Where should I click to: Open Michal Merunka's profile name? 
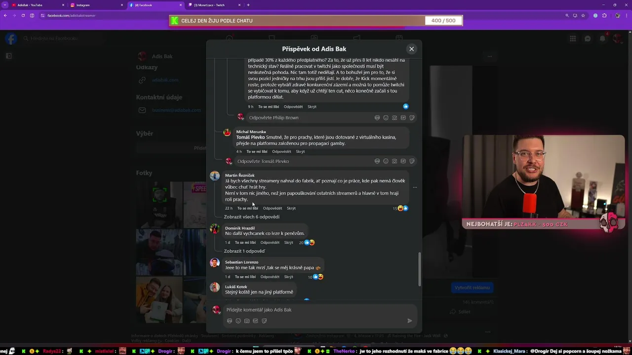click(x=251, y=132)
